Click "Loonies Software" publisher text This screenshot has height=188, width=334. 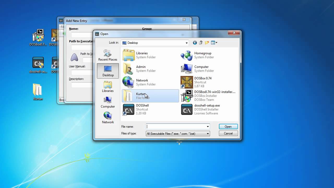click(x=206, y=113)
